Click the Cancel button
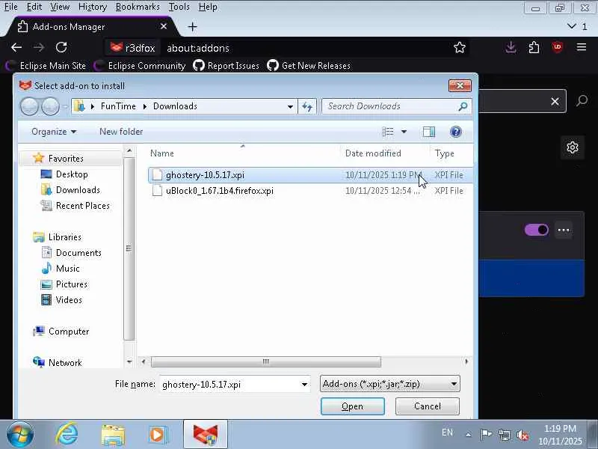This screenshot has width=598, height=449. (x=427, y=406)
